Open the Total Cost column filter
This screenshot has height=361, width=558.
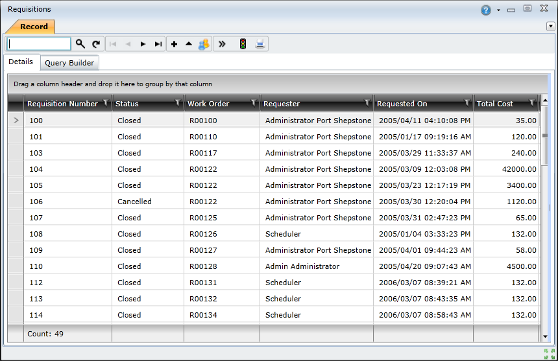pos(532,102)
